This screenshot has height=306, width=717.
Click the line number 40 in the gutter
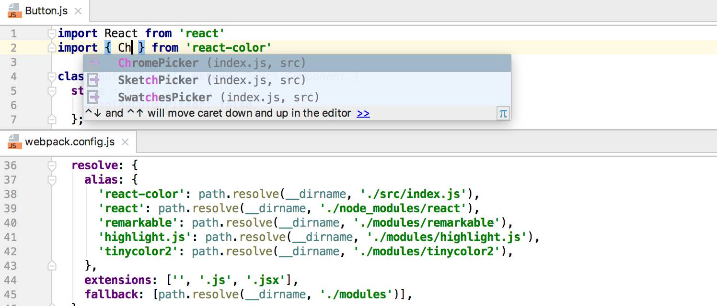(11, 223)
